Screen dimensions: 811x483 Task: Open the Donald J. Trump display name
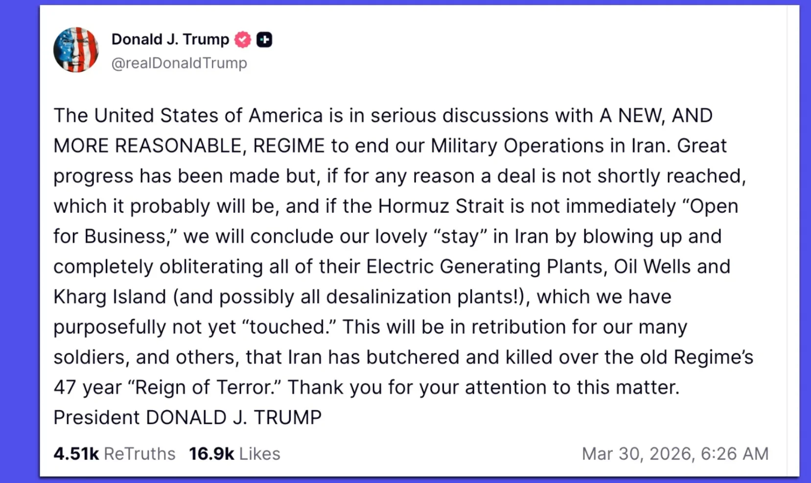click(x=170, y=40)
